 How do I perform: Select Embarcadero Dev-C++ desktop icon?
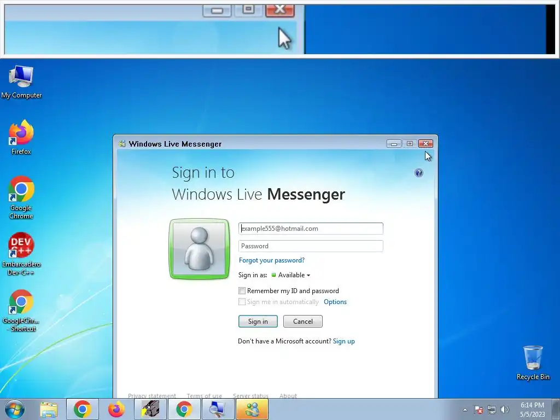[x=21, y=254]
